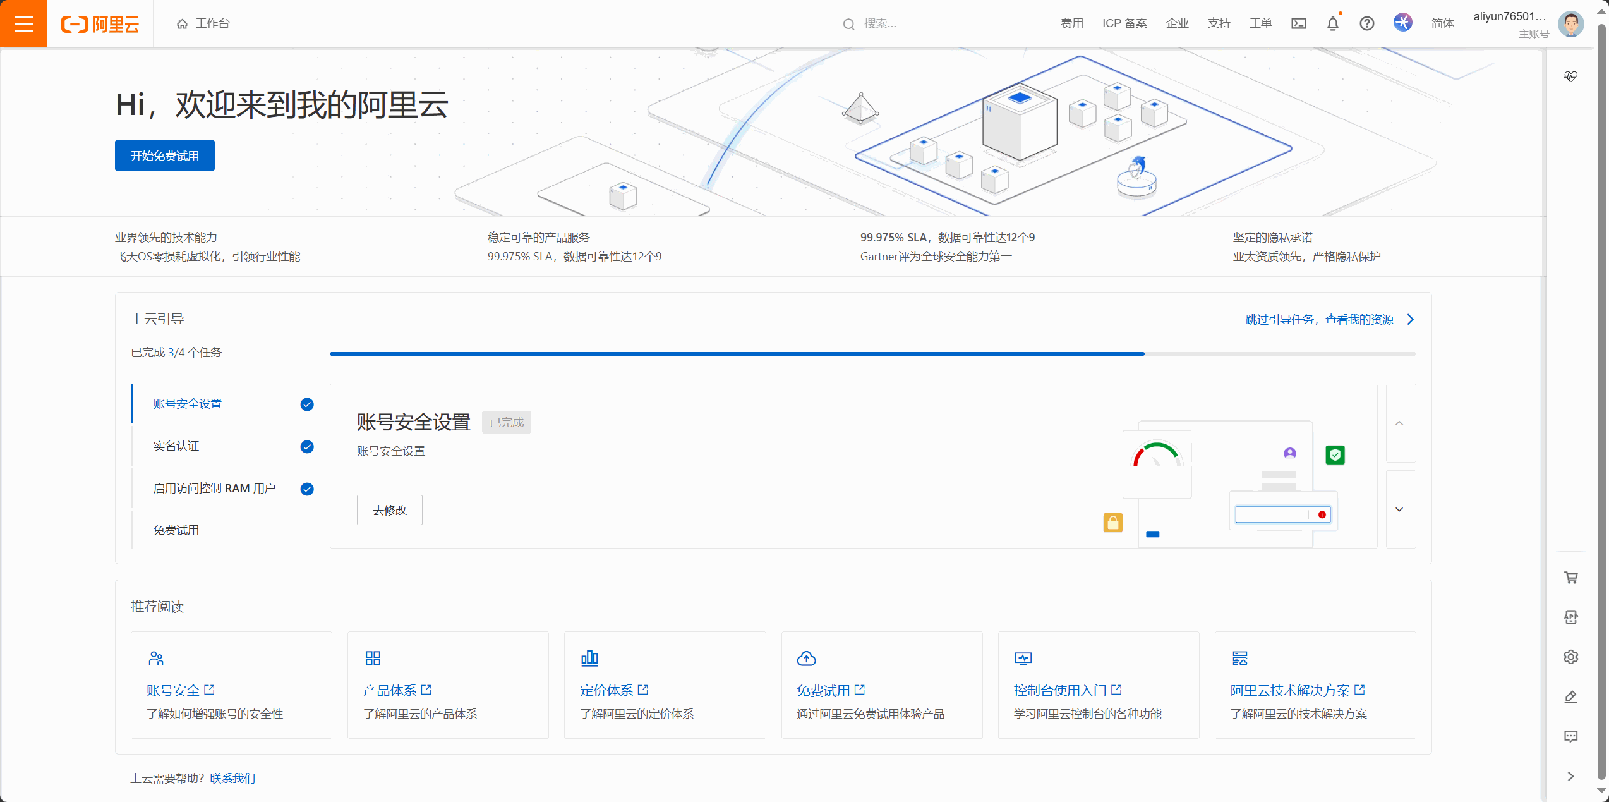Screen dimensions: 1609x802
Task: Open the 账号安全 reading link
Action: tap(173, 691)
